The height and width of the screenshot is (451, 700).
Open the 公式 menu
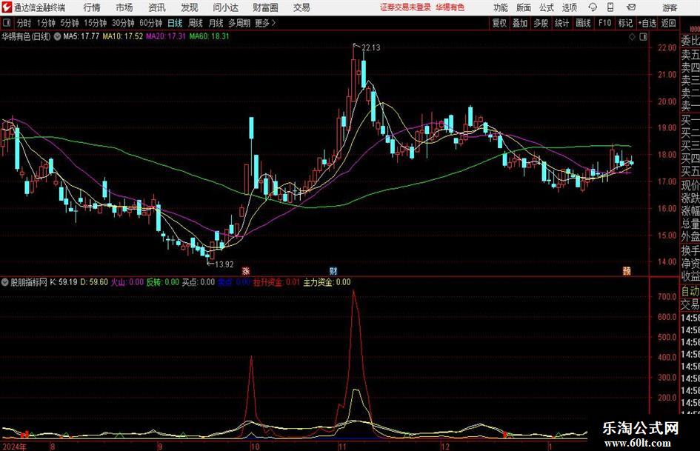(547, 7)
